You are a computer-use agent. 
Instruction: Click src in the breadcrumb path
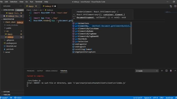tap(41, 10)
